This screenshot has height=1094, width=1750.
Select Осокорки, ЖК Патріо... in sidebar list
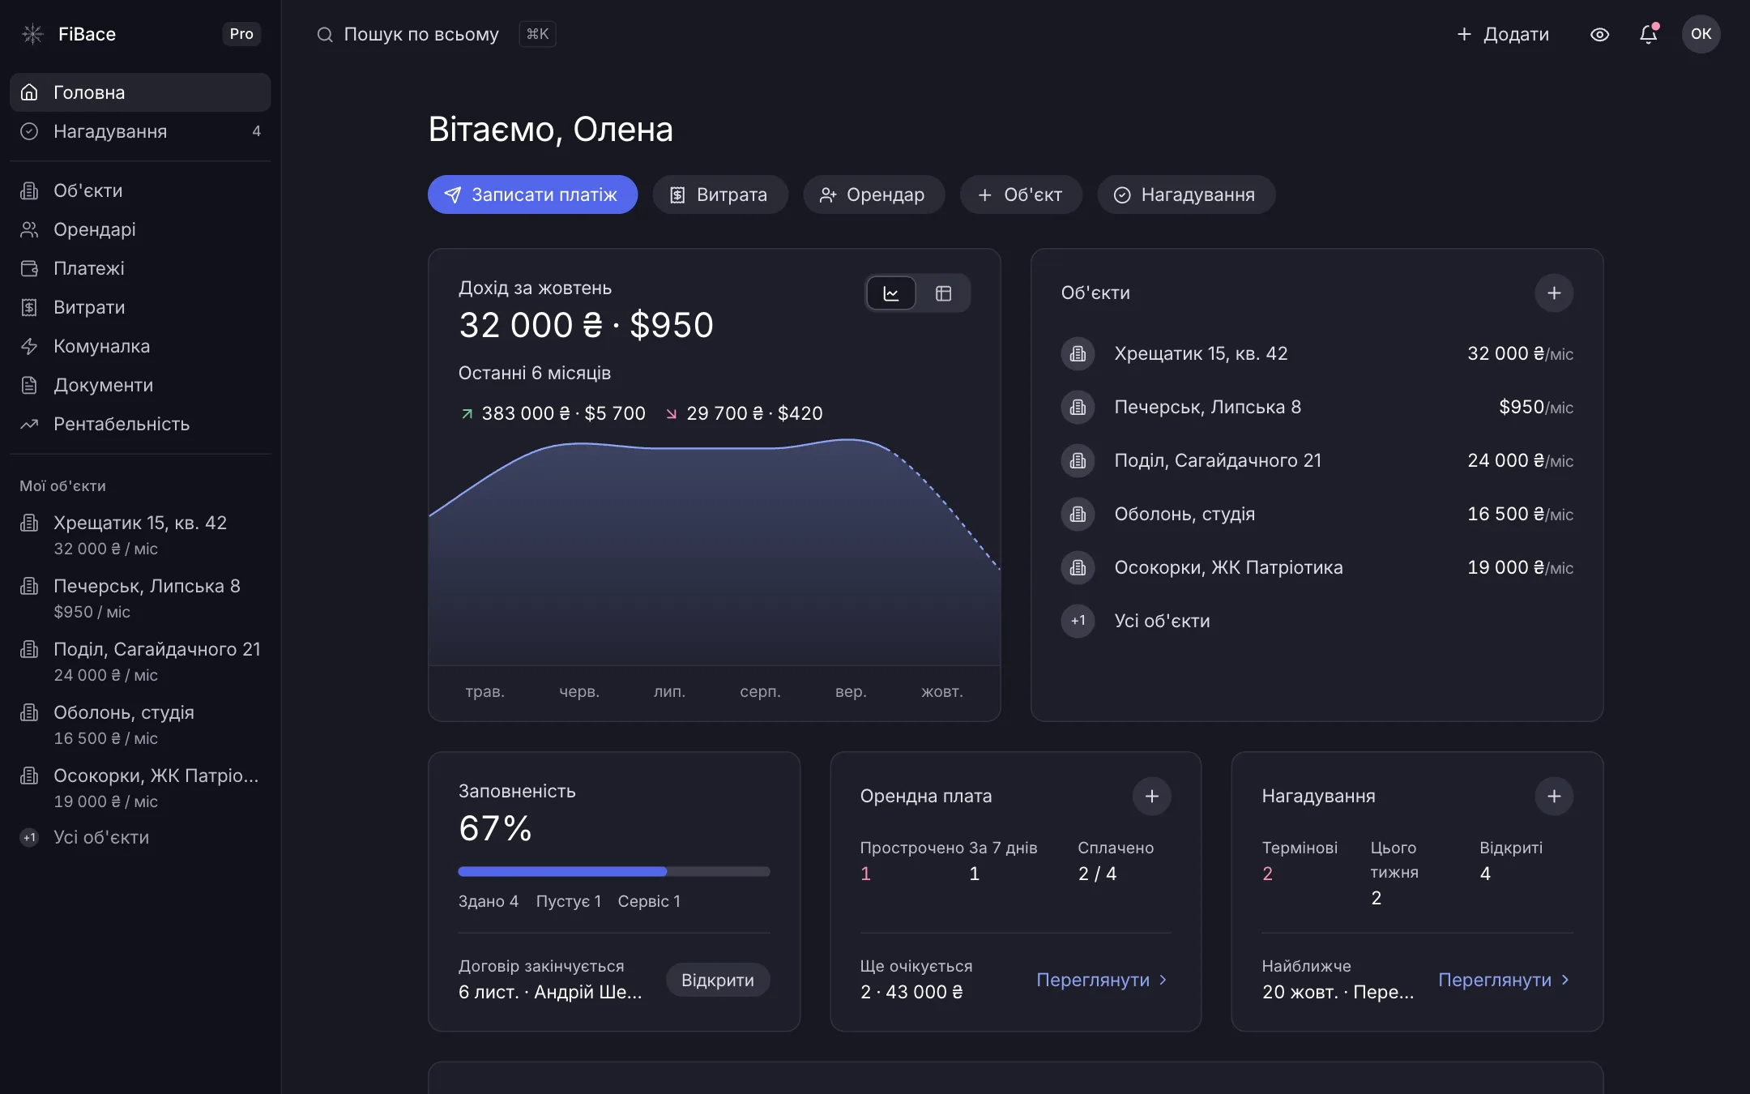[140, 788]
